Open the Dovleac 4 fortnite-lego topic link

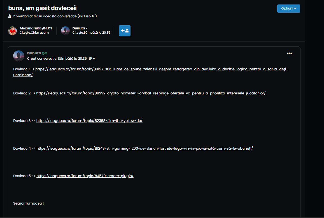click(145, 148)
